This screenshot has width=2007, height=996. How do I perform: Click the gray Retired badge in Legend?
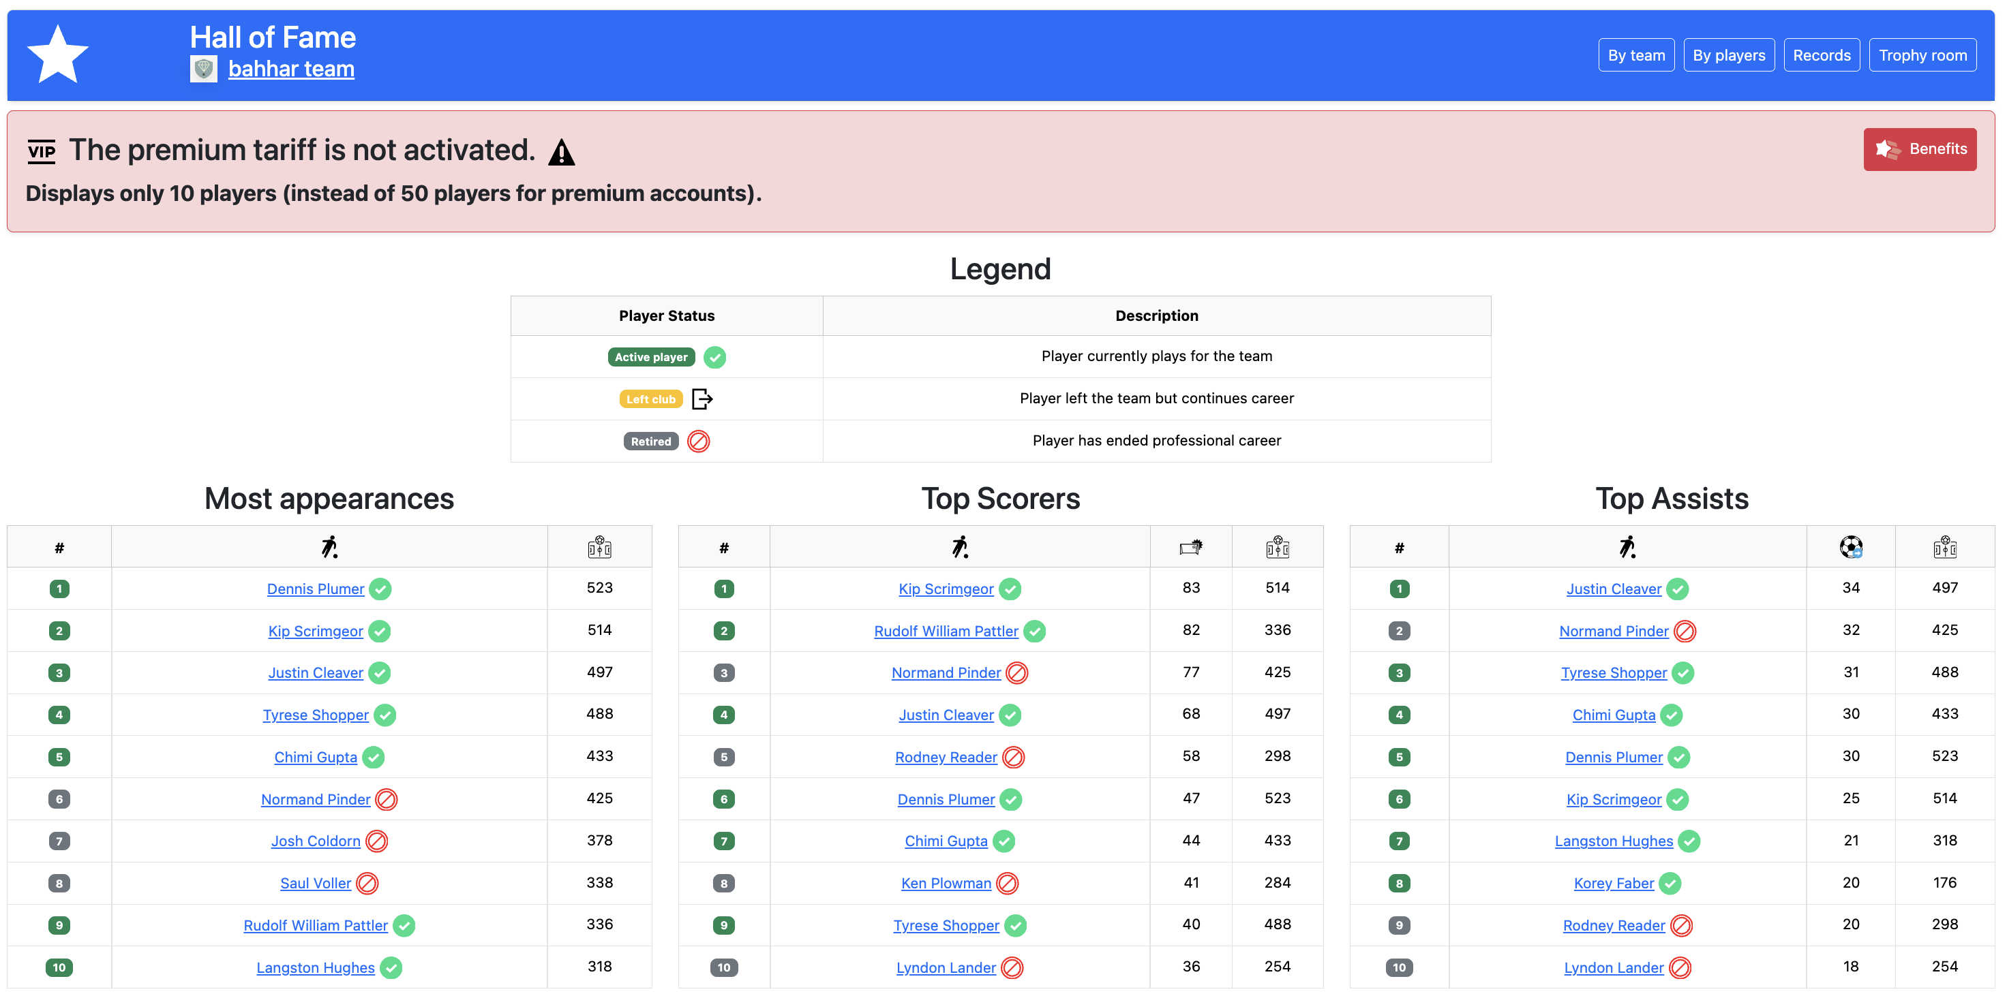651,441
